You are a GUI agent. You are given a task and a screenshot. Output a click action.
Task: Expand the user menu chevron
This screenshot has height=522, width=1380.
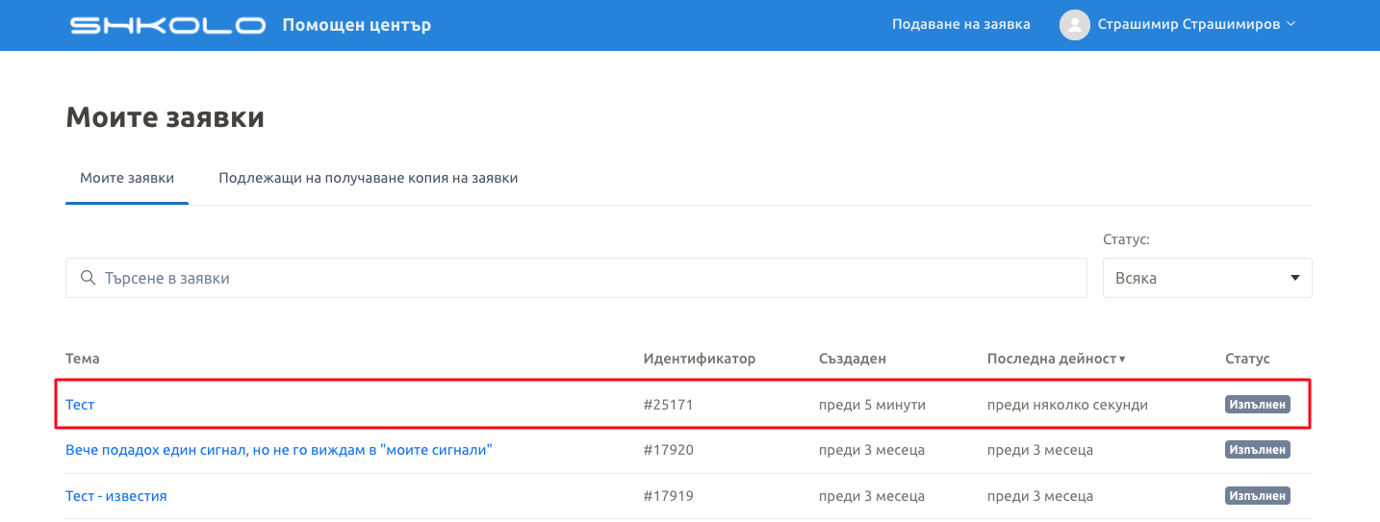click(x=1291, y=24)
